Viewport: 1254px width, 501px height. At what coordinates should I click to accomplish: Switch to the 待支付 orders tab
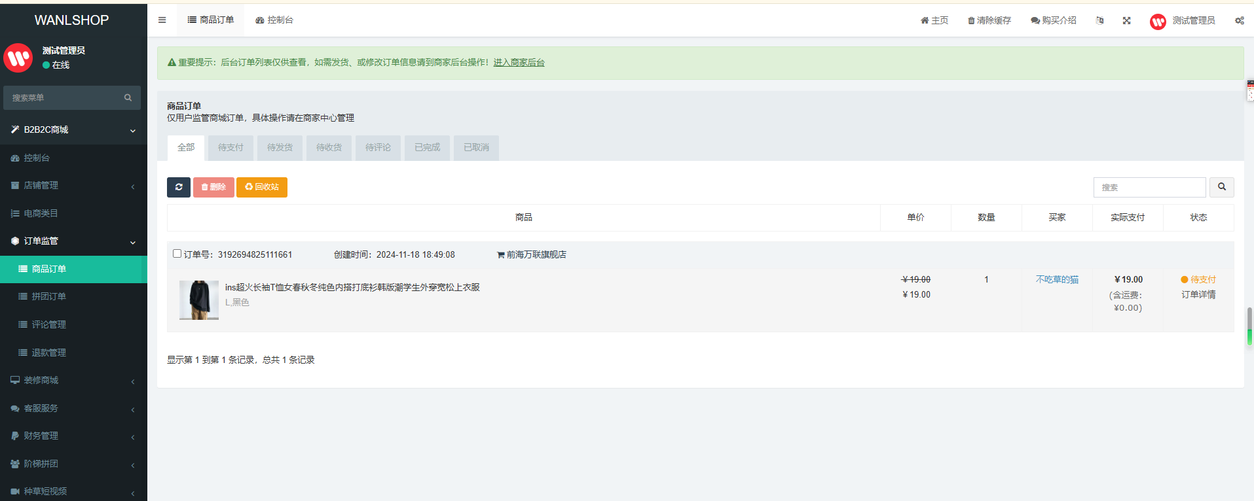(x=231, y=148)
